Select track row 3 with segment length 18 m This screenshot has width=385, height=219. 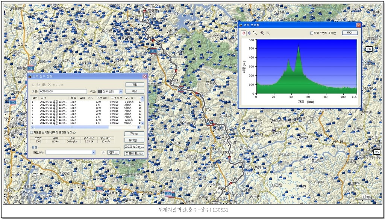[x=85, y=108]
